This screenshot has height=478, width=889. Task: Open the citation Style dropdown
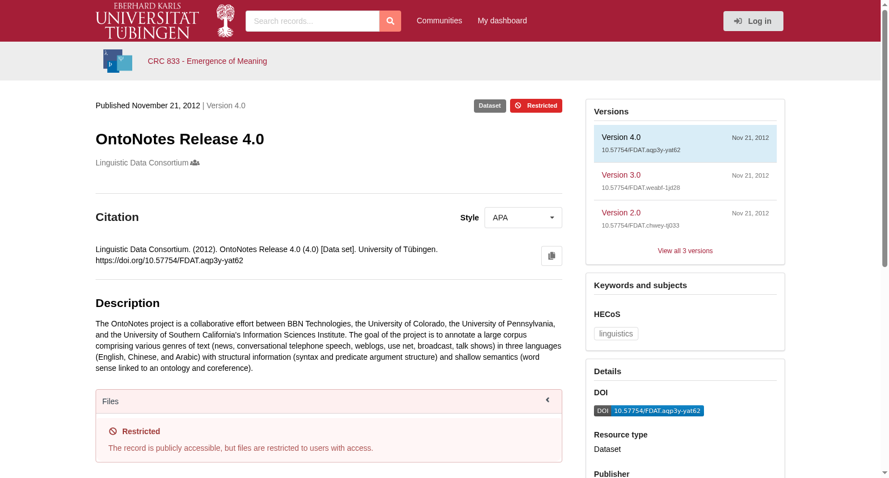523,218
